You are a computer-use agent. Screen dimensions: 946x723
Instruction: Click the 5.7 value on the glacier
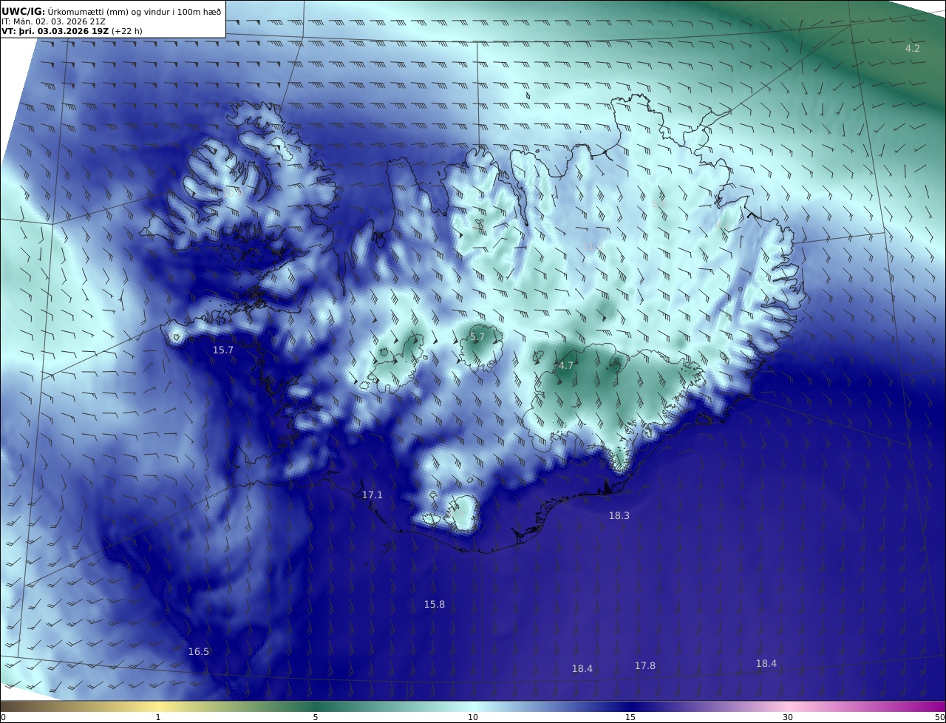477,336
